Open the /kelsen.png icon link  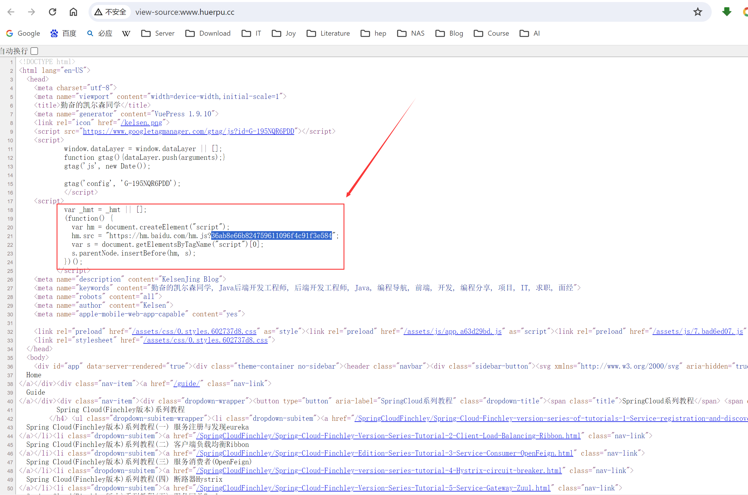click(x=142, y=123)
